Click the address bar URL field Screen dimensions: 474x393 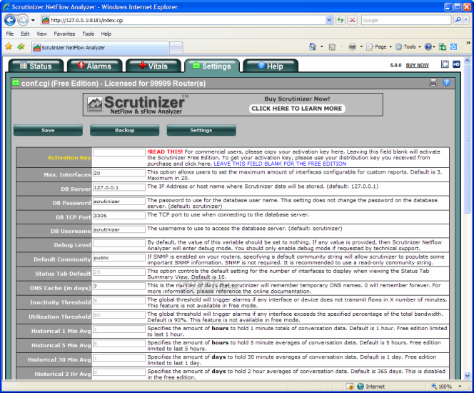182,20
